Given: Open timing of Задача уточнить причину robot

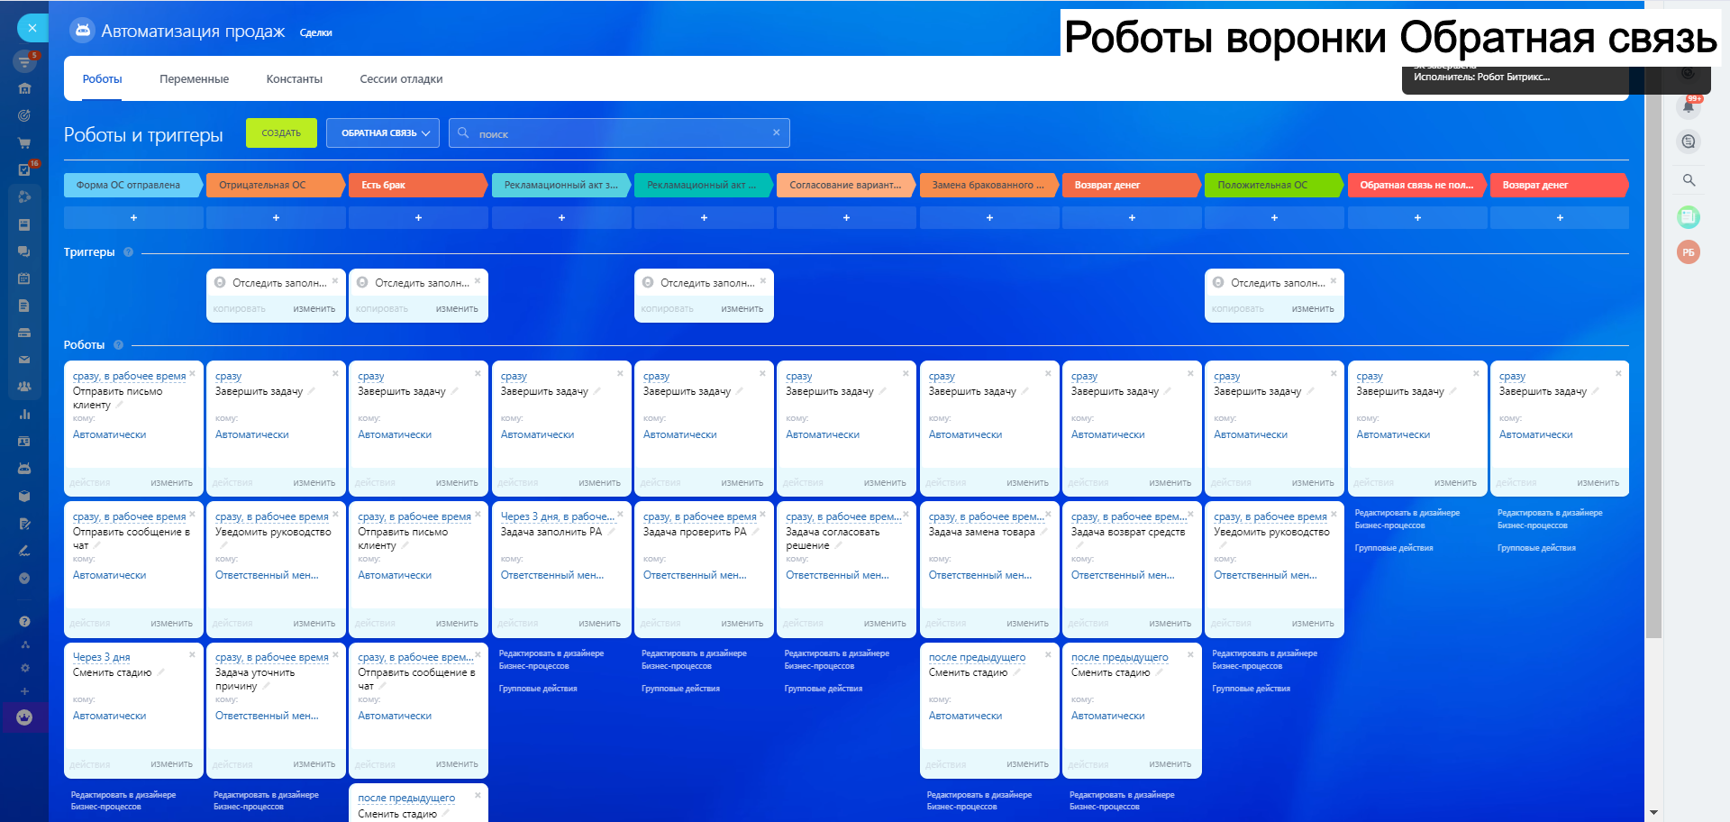Looking at the screenshot, I should [271, 657].
